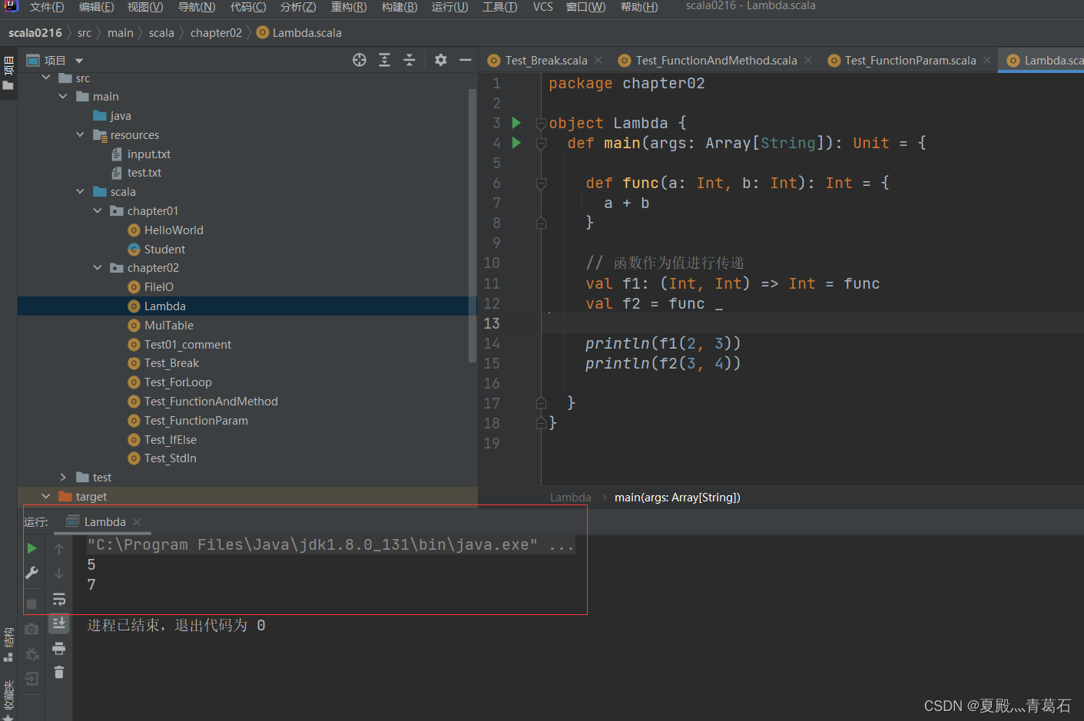This screenshot has width=1084, height=721.
Task: Select Test_StdIn in project tree
Action: pyautogui.click(x=171, y=458)
